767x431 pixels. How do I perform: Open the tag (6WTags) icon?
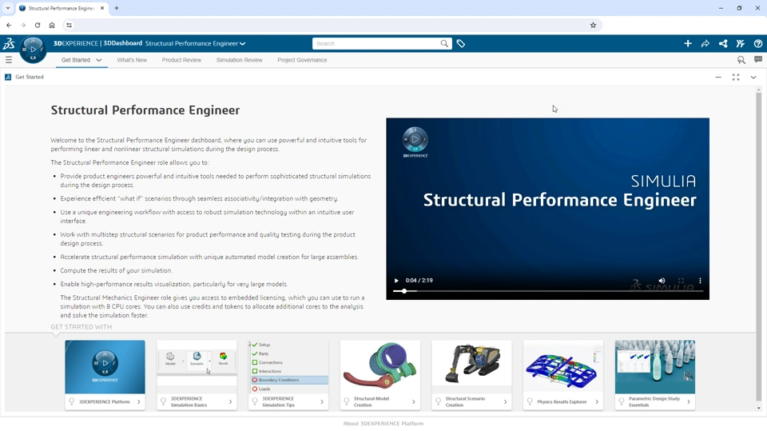tap(461, 44)
